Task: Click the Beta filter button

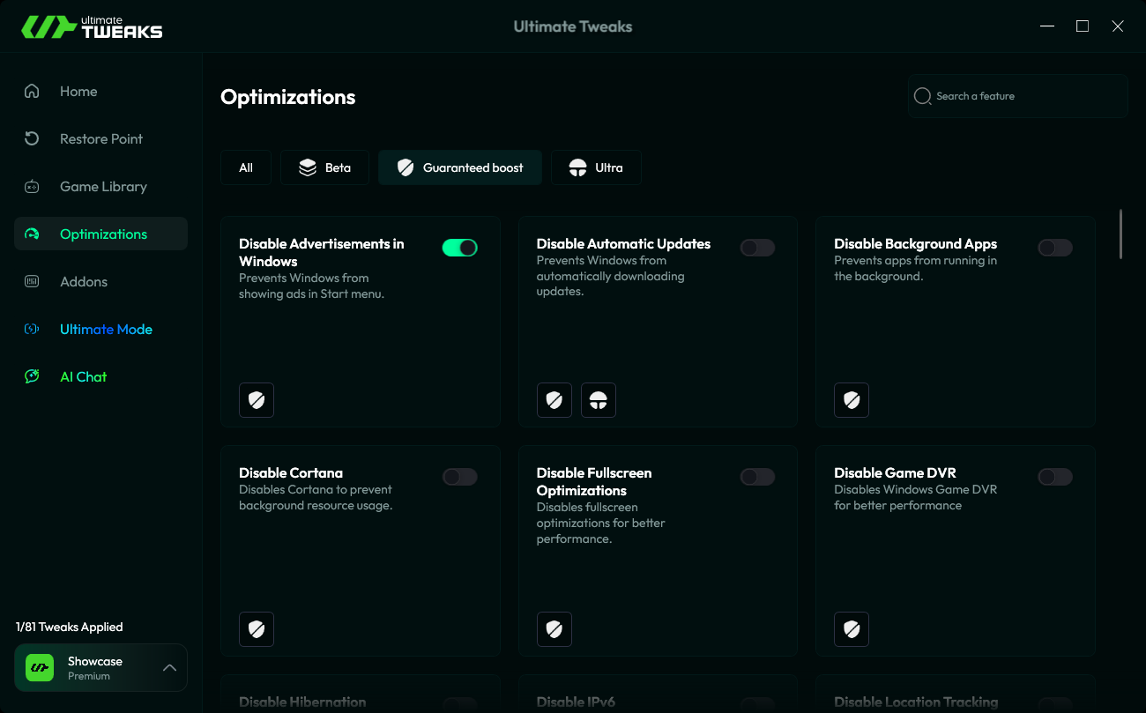Action: 324,167
